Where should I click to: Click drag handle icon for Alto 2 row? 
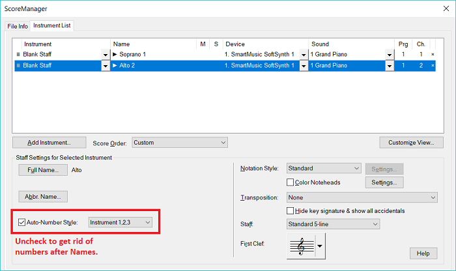(18, 66)
